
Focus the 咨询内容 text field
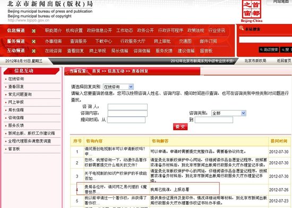127,113
